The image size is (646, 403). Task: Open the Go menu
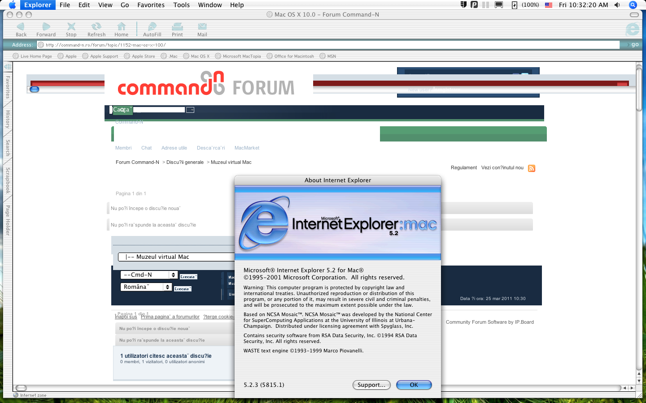[x=125, y=5]
